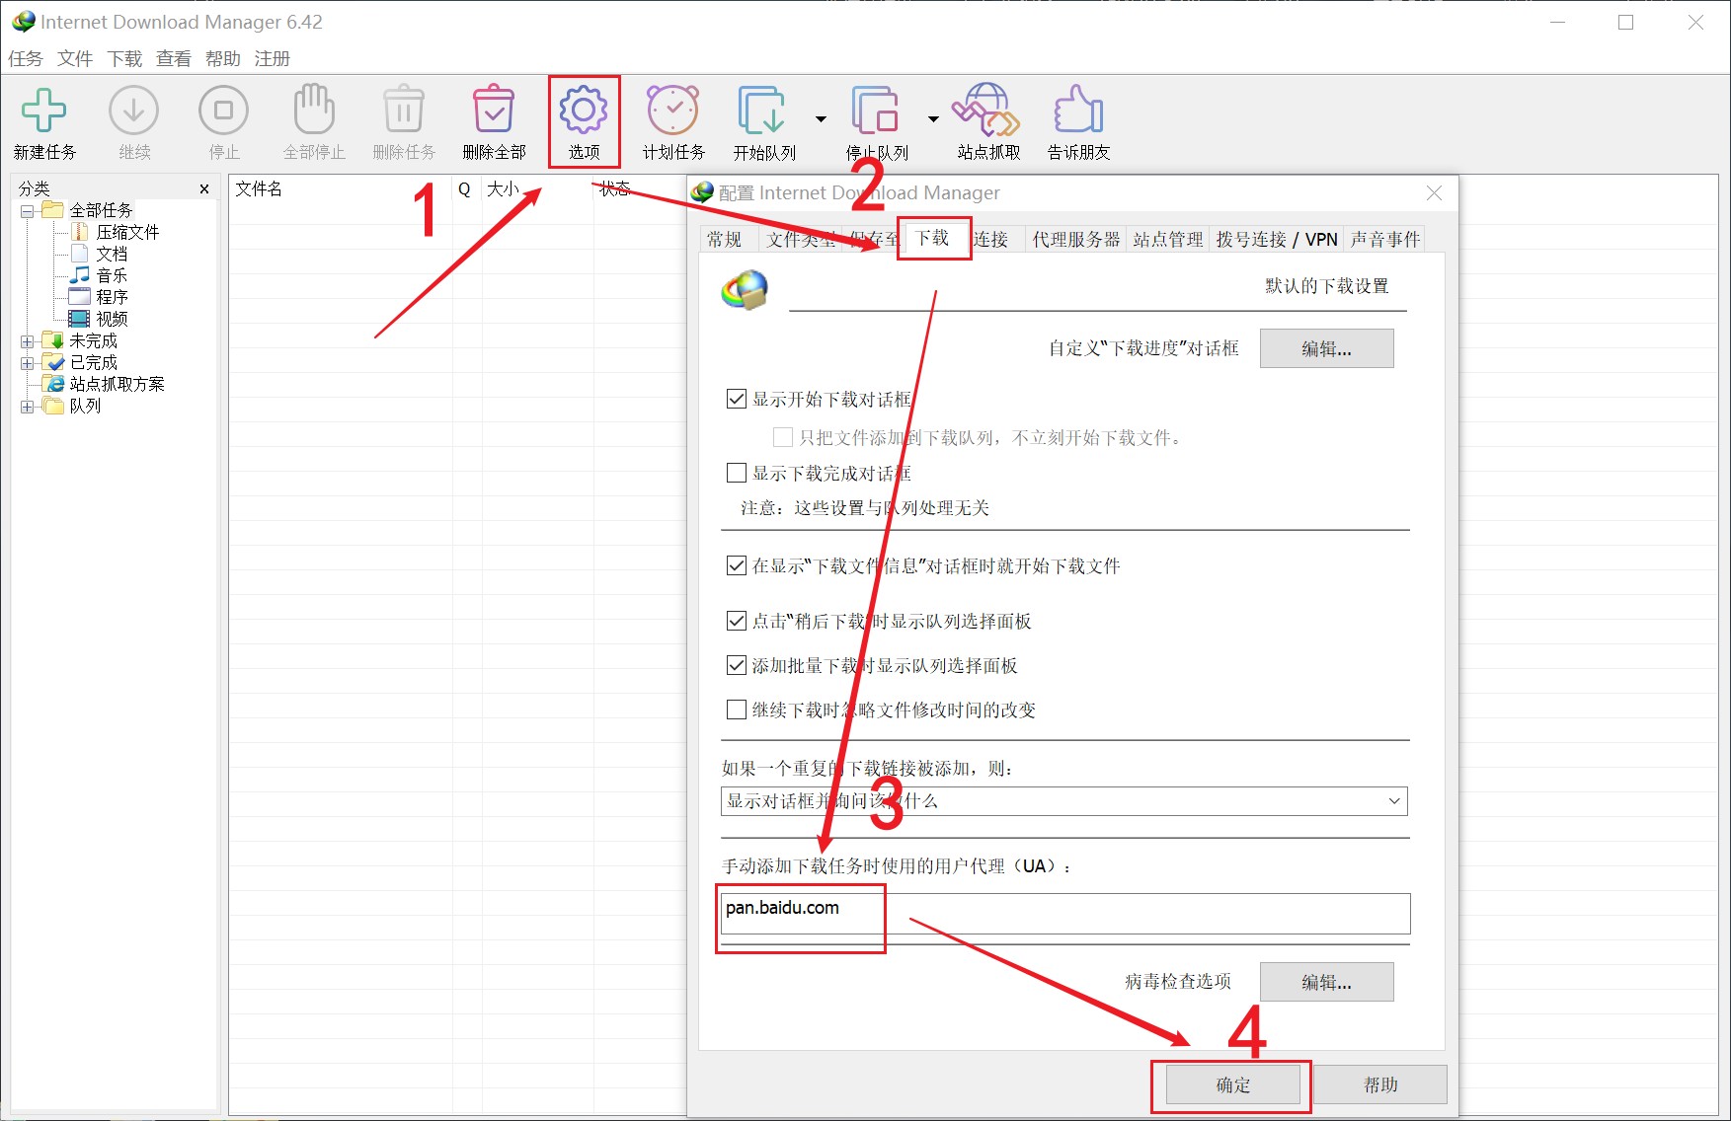Open 选项 gear settings icon

pos(584,110)
